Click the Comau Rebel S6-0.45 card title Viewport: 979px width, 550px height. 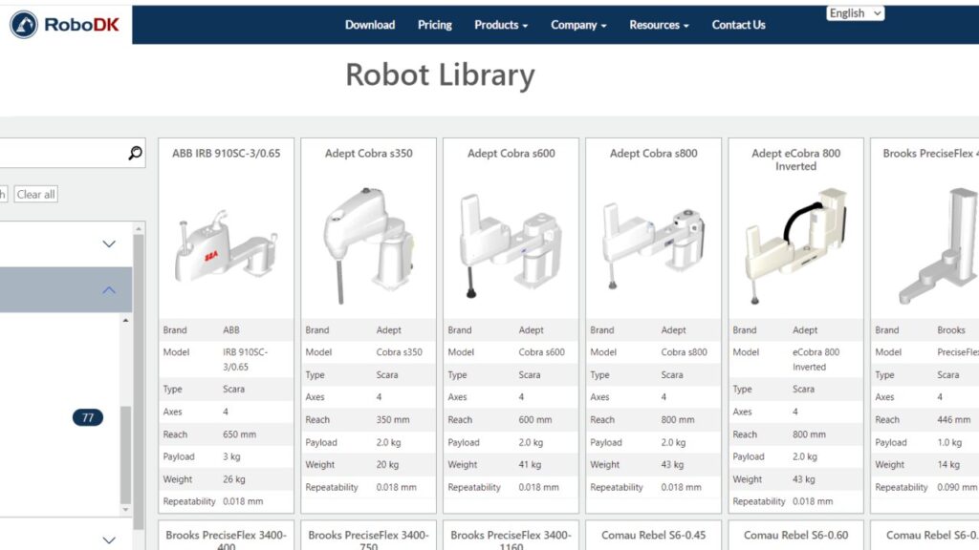[651, 536]
